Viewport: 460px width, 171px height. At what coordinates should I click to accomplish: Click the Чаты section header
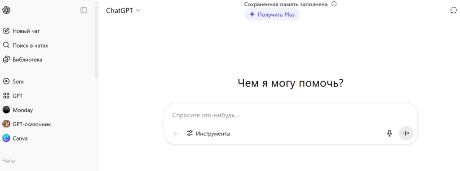coord(9,161)
